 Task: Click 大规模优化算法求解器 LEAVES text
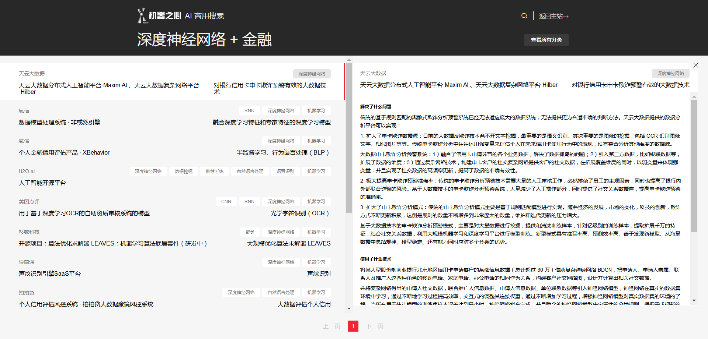pos(289,243)
